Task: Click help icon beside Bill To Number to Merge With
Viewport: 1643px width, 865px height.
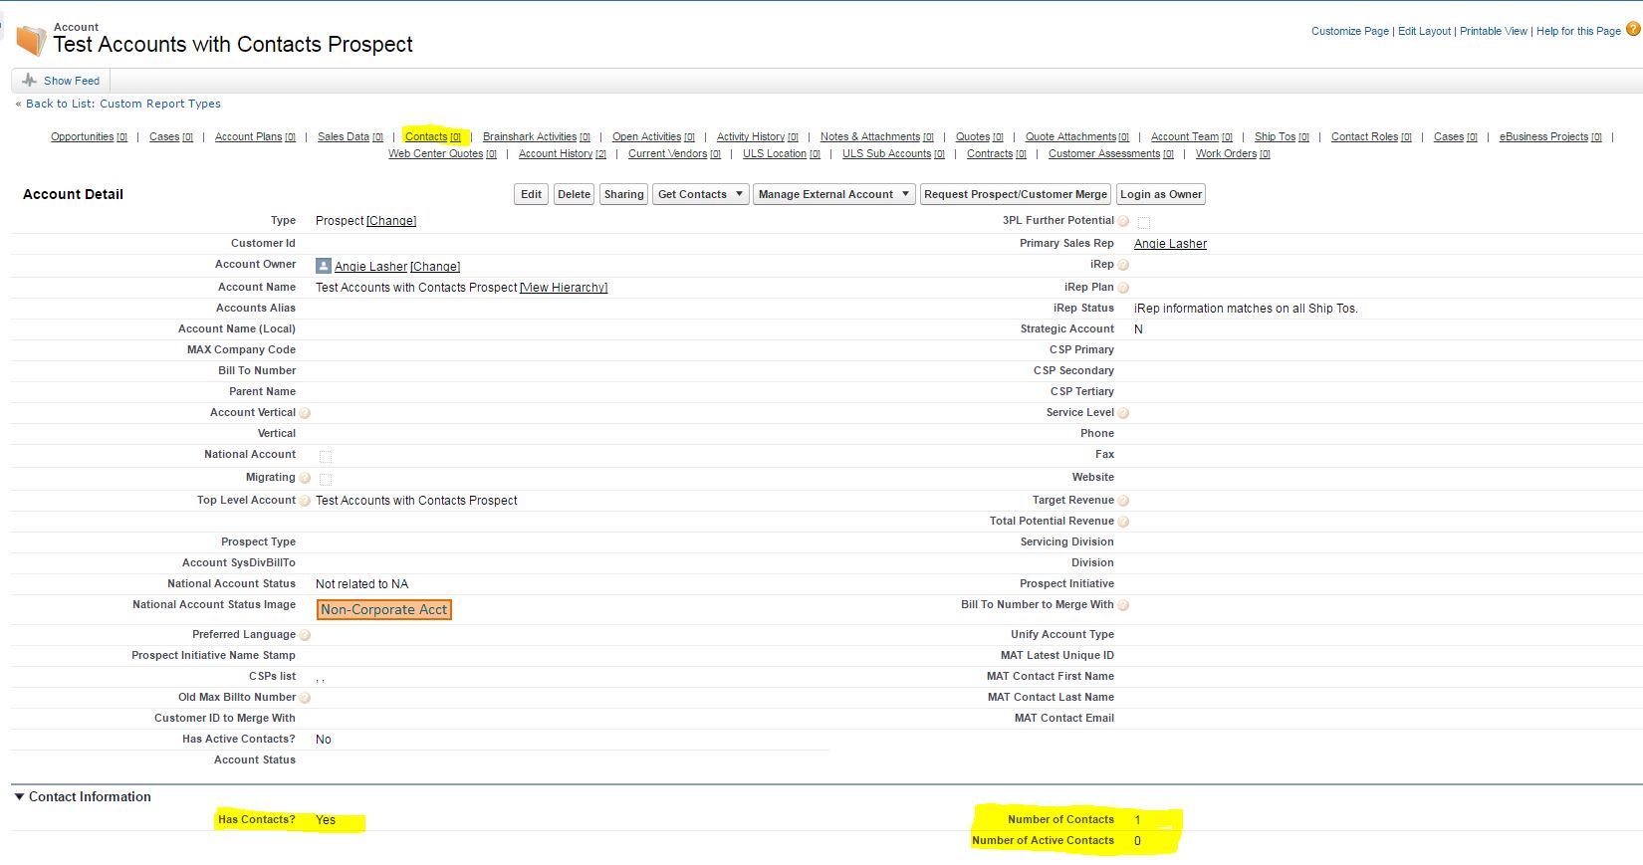Action: click(1123, 605)
